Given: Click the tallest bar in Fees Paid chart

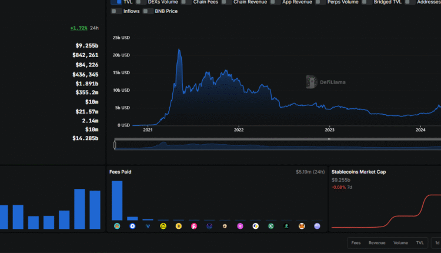Looking at the screenshot, I should (x=117, y=200).
